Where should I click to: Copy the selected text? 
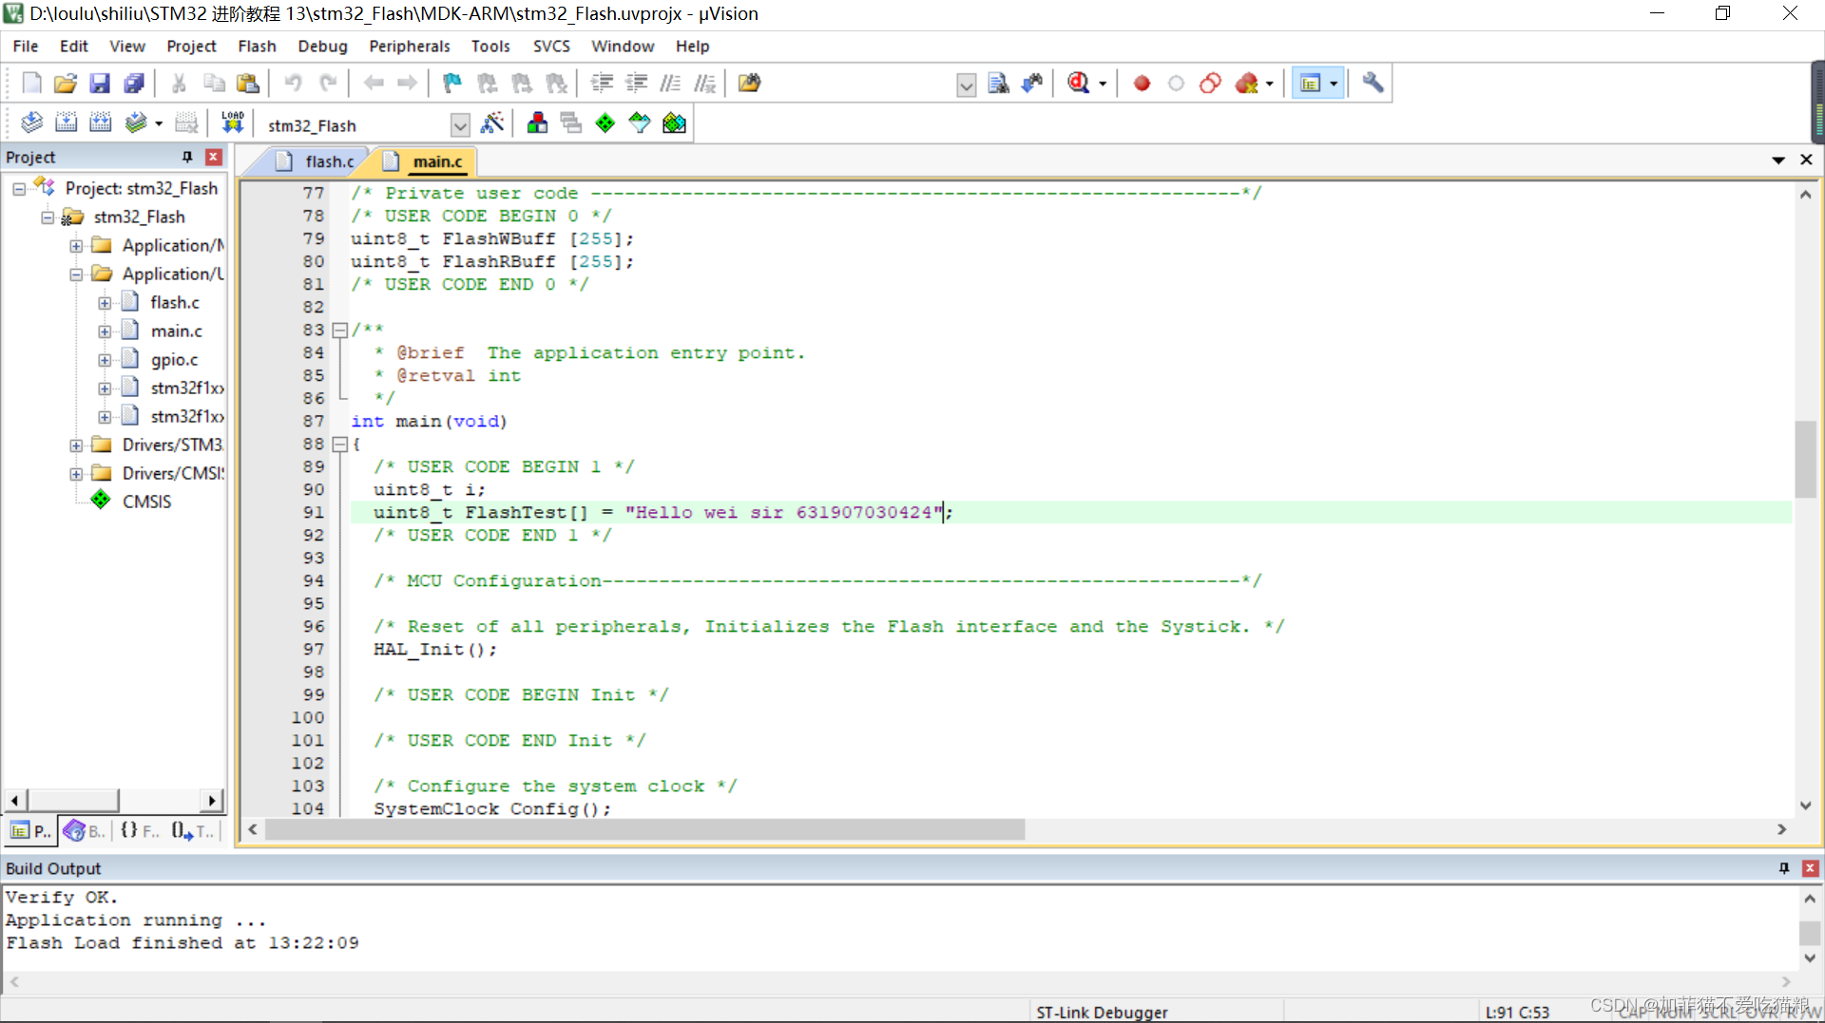(214, 83)
